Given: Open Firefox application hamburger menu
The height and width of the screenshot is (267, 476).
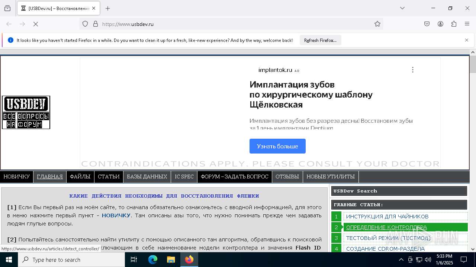Looking at the screenshot, I should [x=467, y=24].
